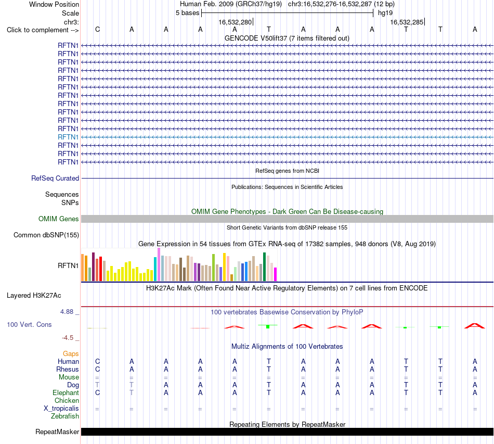
Task: Click the 4.88 PhyloP upper value
Action: [67, 312]
